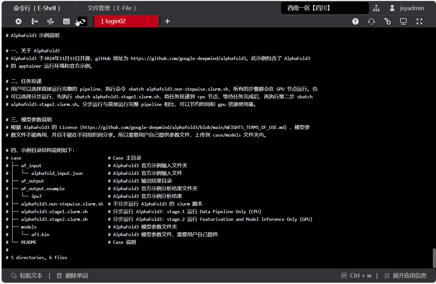Image resolution: width=436 pixels, height=284 pixels.
Task: Click the multi-direction arrows icon
Action: pyautogui.click(x=50, y=21)
